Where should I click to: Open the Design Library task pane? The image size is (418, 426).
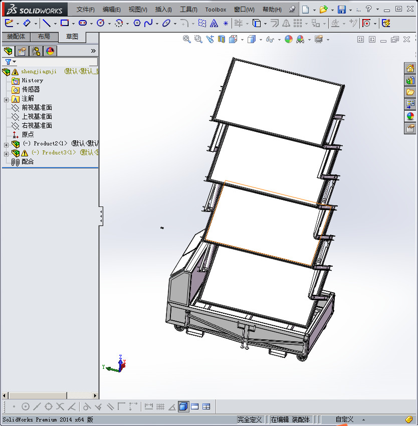tap(410, 80)
